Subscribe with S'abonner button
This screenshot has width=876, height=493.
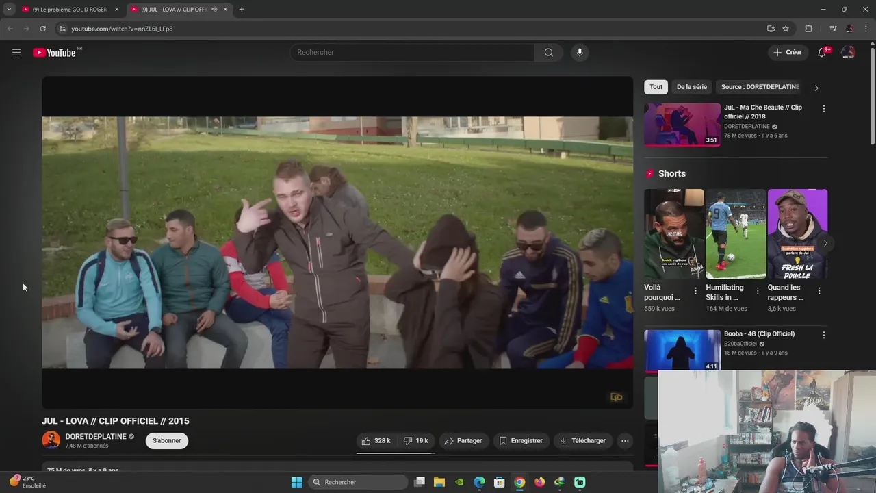point(167,441)
